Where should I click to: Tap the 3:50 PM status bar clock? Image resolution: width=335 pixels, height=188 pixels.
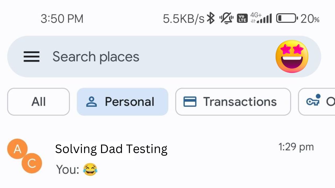62,19
